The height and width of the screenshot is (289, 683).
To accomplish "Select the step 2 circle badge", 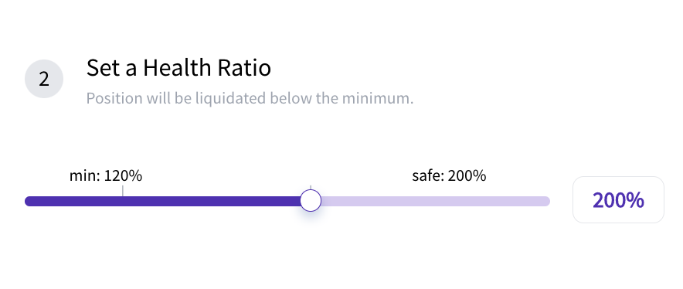I will (x=44, y=79).
